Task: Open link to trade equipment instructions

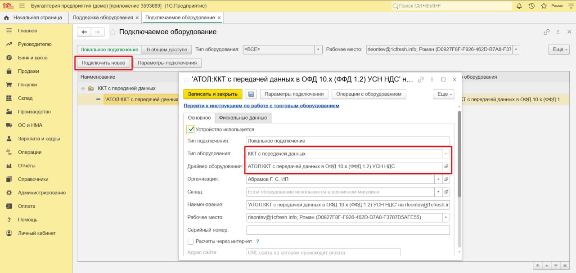Action: (261, 106)
